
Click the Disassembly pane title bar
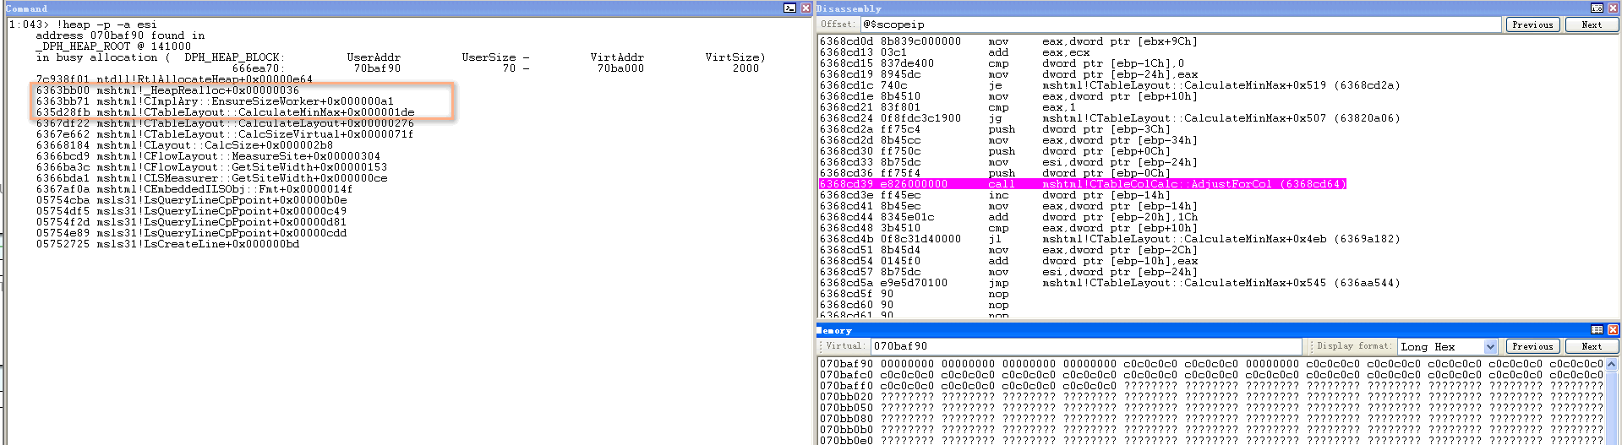pyautogui.click(x=1183, y=8)
